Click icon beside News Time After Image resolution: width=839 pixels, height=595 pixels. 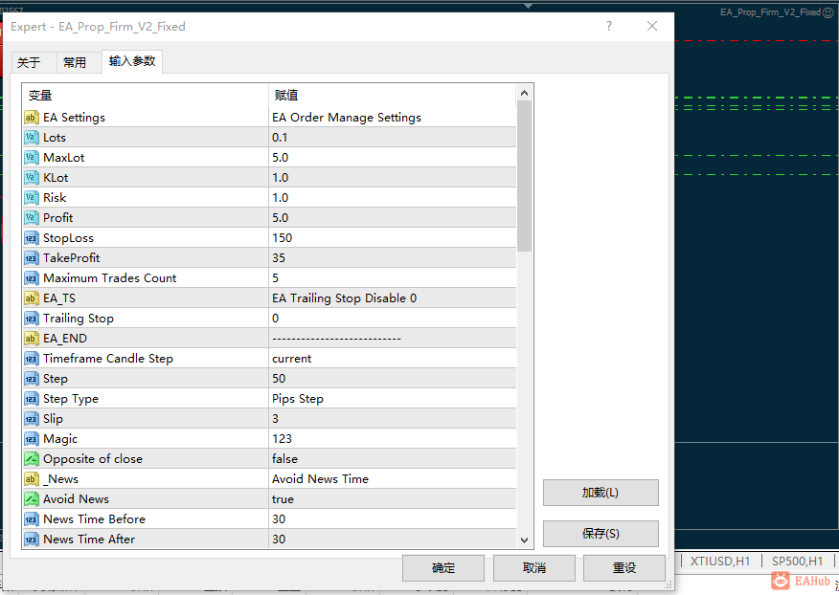(x=31, y=540)
